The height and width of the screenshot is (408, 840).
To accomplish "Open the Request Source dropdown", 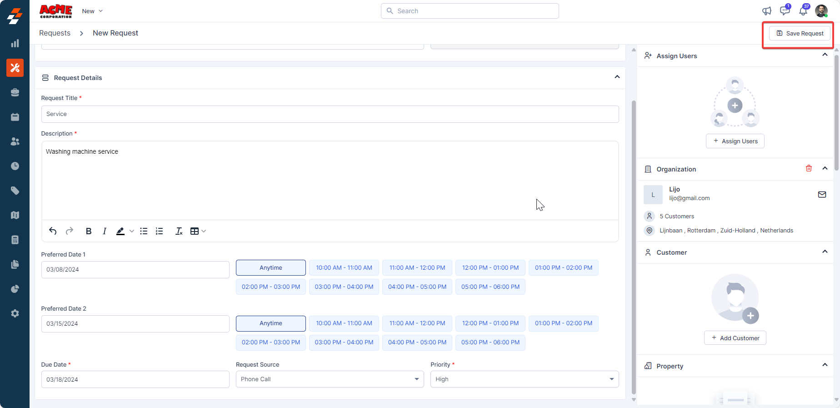I will coord(330,379).
